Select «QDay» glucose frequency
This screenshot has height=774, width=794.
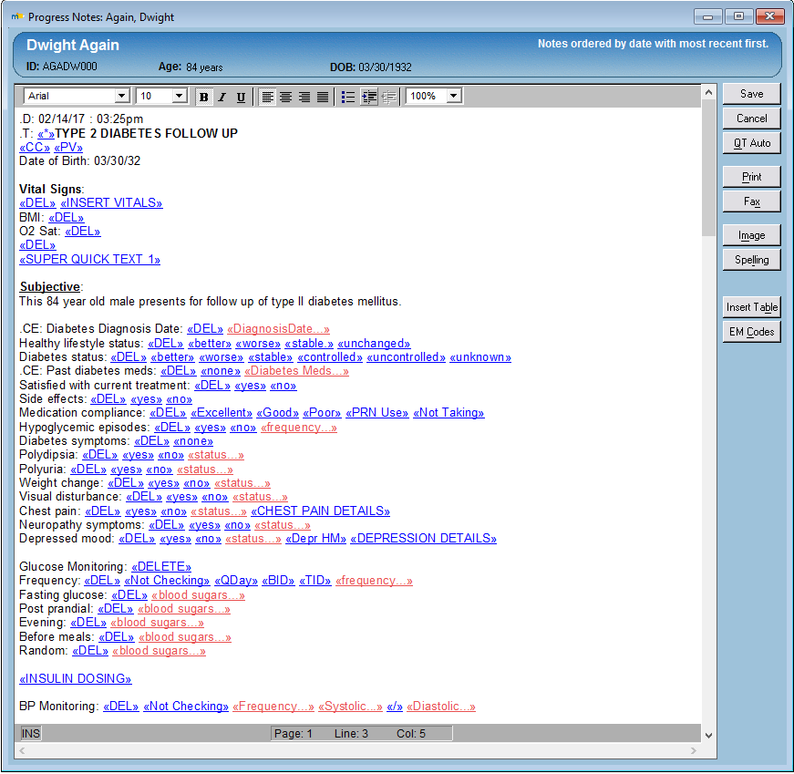[x=236, y=581]
